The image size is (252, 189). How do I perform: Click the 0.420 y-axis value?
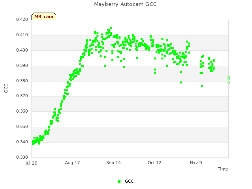coord(22,20)
